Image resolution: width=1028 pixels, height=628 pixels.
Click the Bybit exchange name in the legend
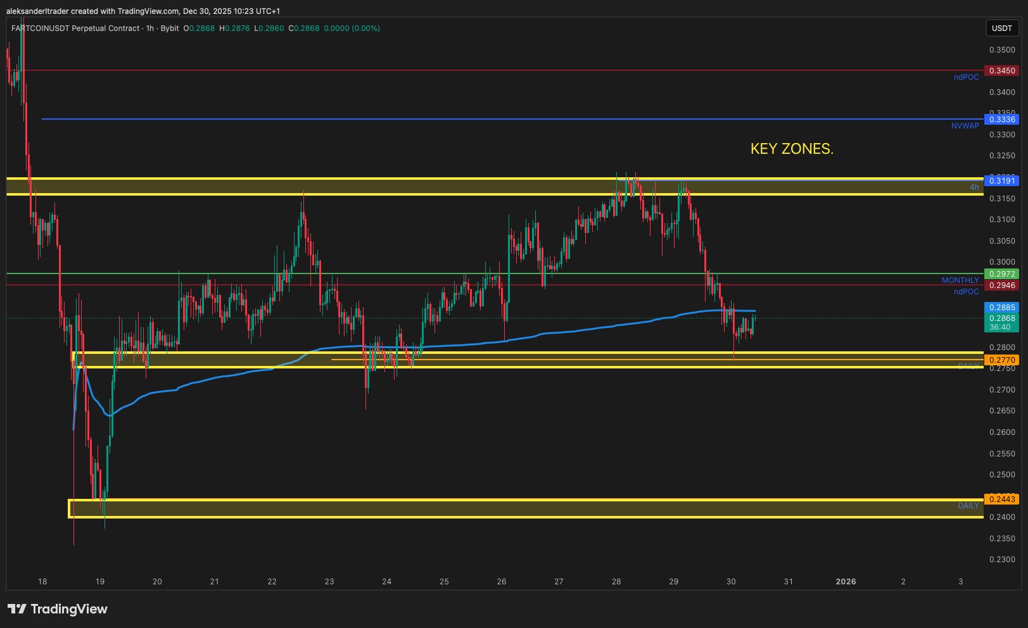pyautogui.click(x=170, y=28)
